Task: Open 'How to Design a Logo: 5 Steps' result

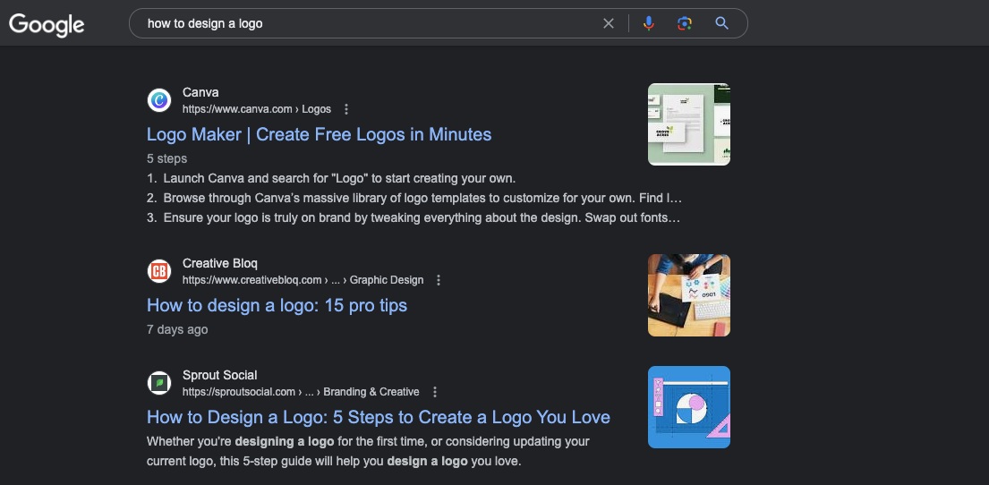Action: tap(379, 417)
